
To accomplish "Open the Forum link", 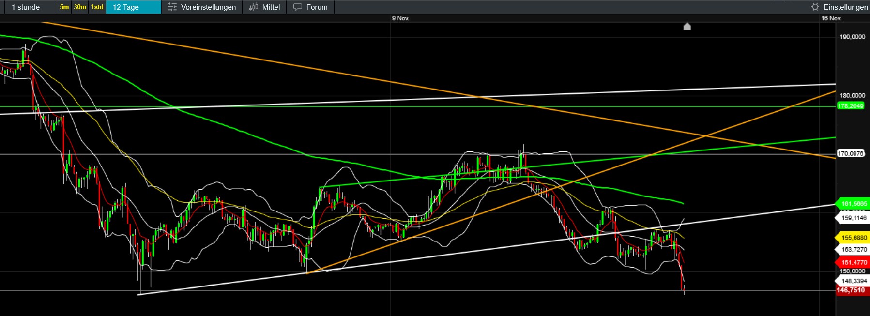I will coord(317,7).
